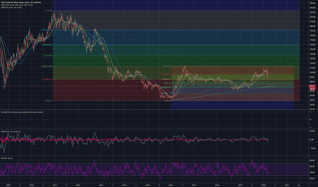The image size is (318, 187).
Task: Click the 2013 label on time axis
Action: pyautogui.click(x=101, y=185)
